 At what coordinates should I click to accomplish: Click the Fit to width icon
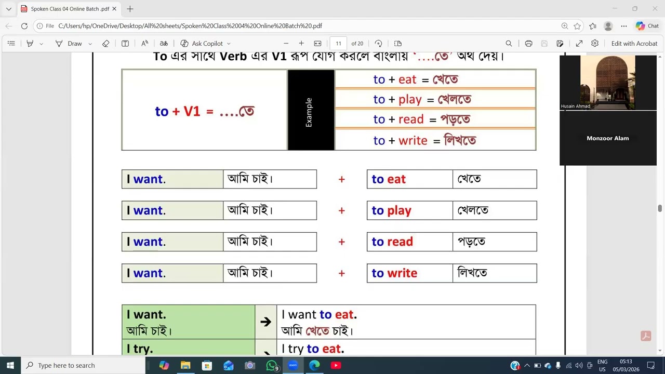(318, 44)
